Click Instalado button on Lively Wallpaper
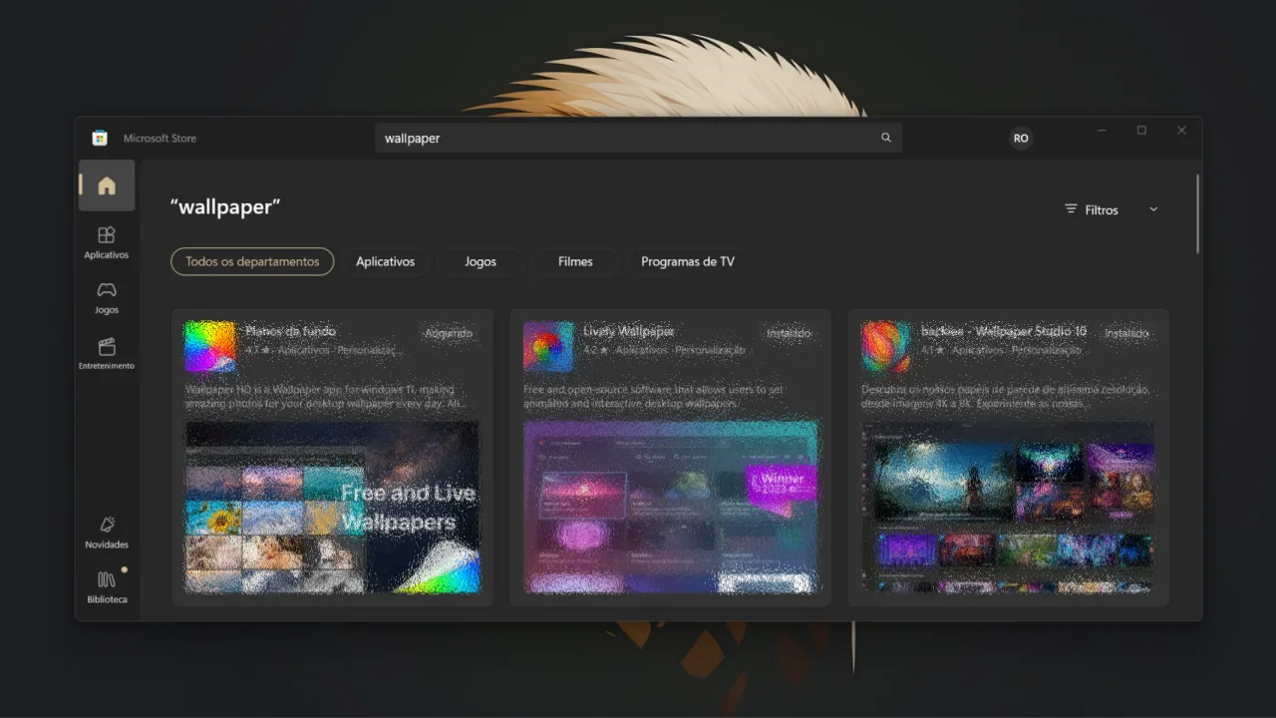Screen dimensions: 1276x718 click(789, 333)
